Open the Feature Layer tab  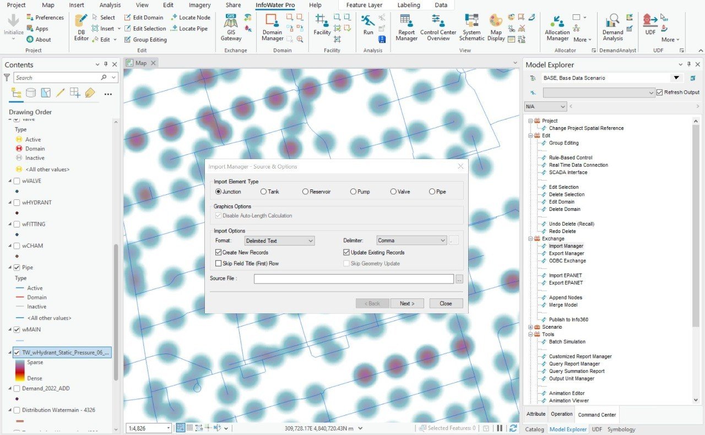click(x=364, y=5)
